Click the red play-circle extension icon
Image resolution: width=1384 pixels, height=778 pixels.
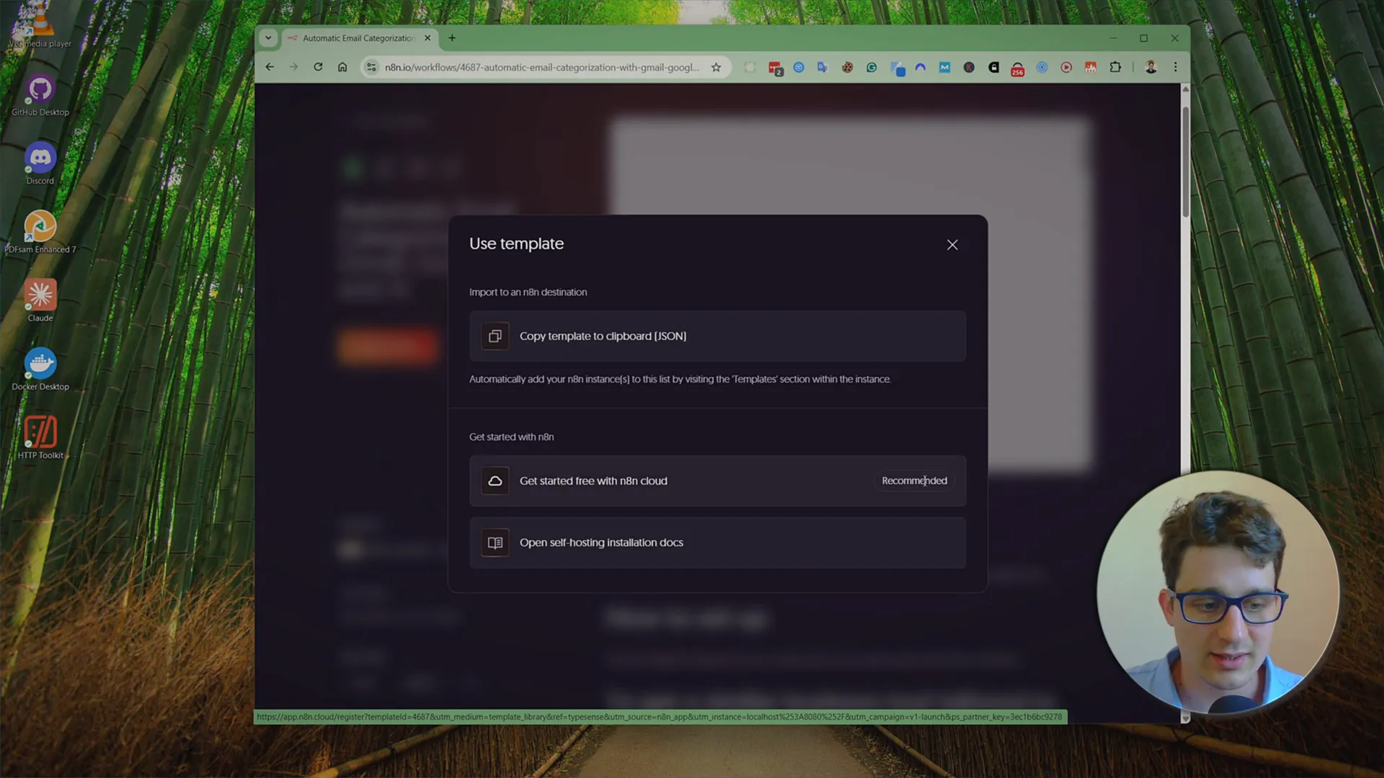pyautogui.click(x=1066, y=67)
